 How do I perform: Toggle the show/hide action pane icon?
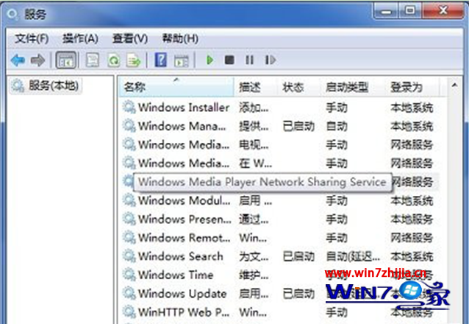[182, 61]
